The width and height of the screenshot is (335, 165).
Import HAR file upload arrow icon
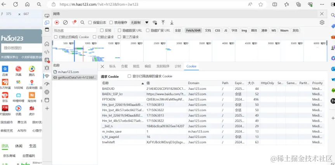point(163,22)
